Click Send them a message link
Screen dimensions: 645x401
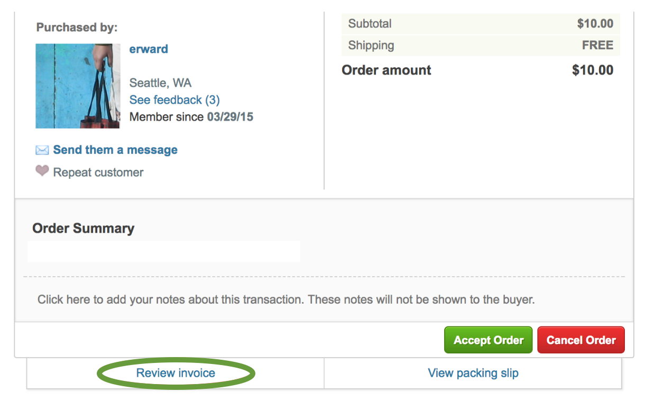(x=115, y=150)
